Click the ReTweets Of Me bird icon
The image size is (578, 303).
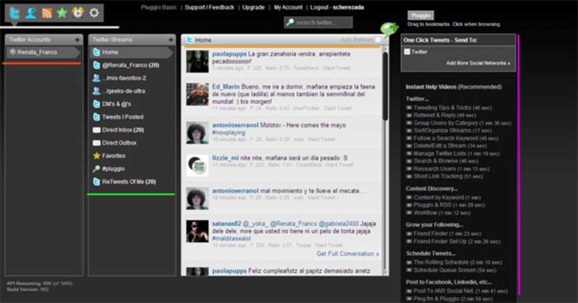coord(96,182)
